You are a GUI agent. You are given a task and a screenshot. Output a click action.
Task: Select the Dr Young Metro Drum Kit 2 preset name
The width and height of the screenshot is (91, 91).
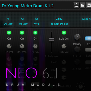pyautogui.click(x=28, y=6)
